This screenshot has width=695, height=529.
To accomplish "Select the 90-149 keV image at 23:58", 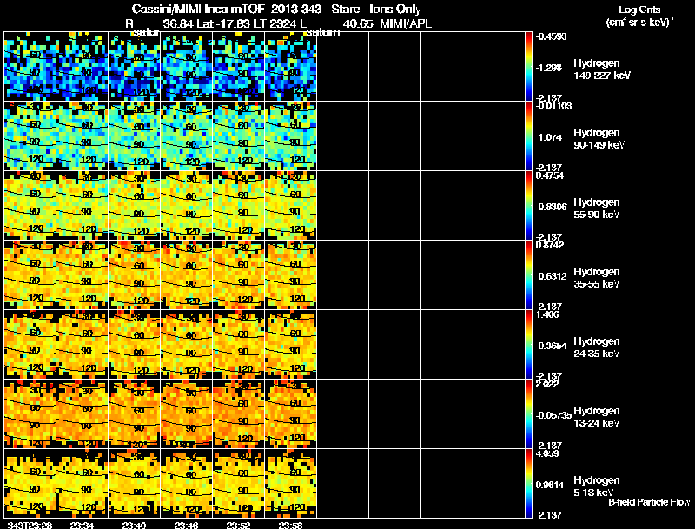I will pos(291,136).
